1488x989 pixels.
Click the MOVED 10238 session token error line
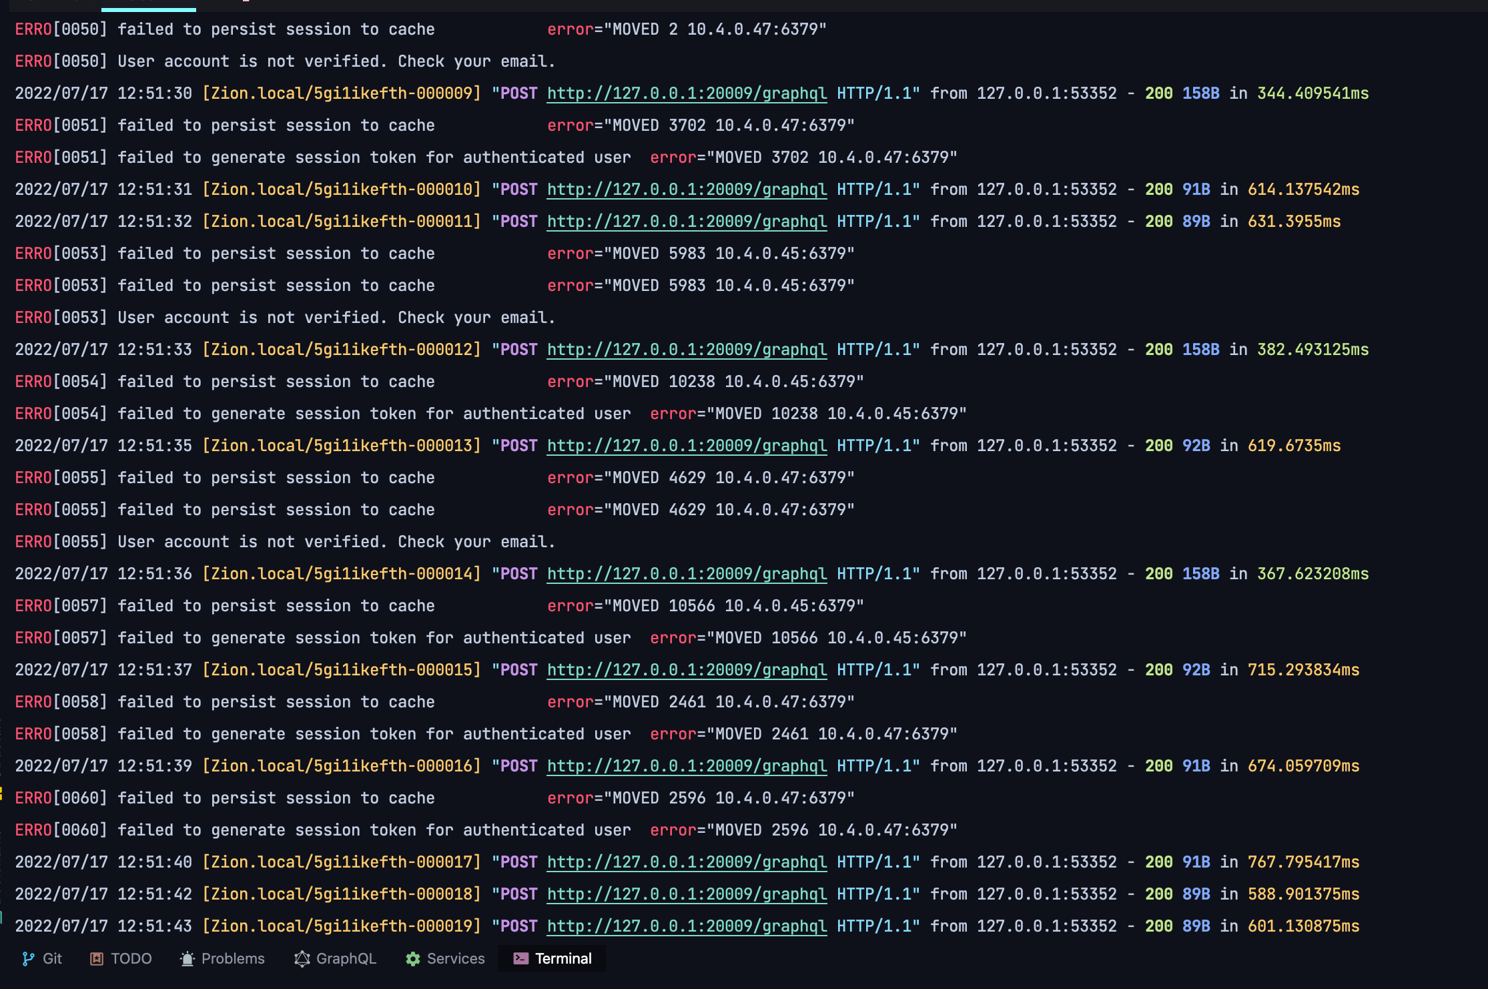[490, 414]
